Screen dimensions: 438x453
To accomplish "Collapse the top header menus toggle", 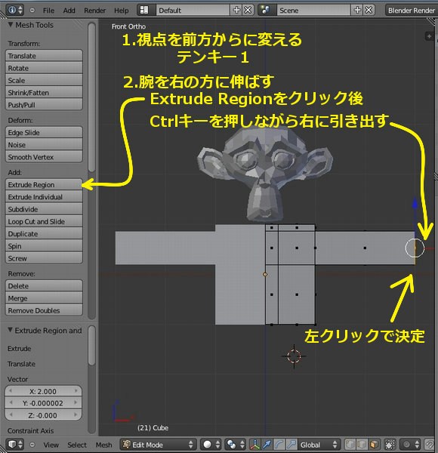I will (x=32, y=10).
